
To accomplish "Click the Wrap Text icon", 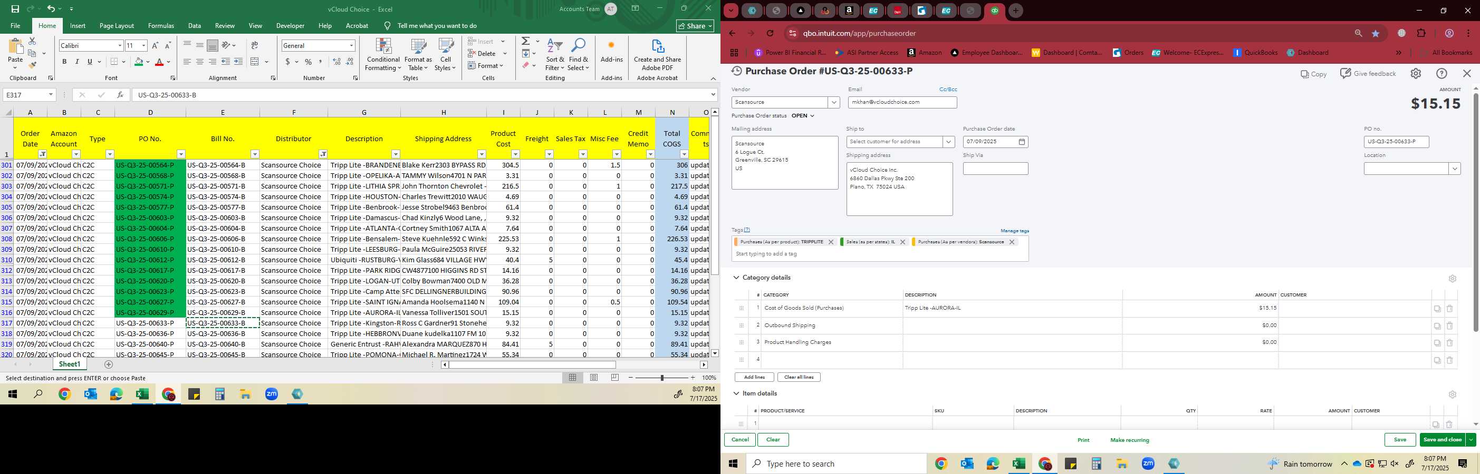I will pos(255,45).
